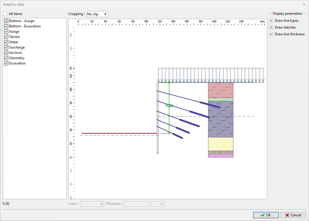Image resolution: width=309 pixels, height=221 pixels.
Task: Hide the Surcharge graphics item
Action: pos(6,47)
